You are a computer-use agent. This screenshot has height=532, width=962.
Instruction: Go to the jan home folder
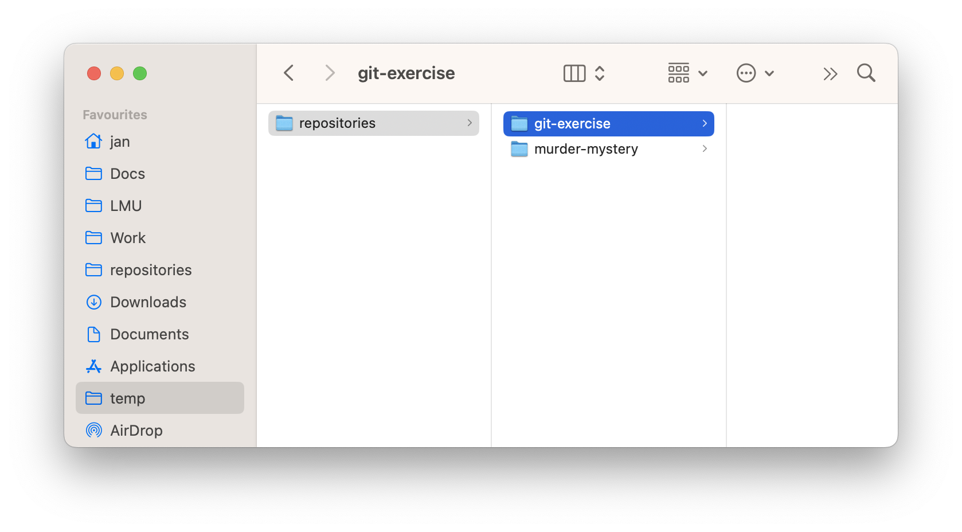coord(120,142)
